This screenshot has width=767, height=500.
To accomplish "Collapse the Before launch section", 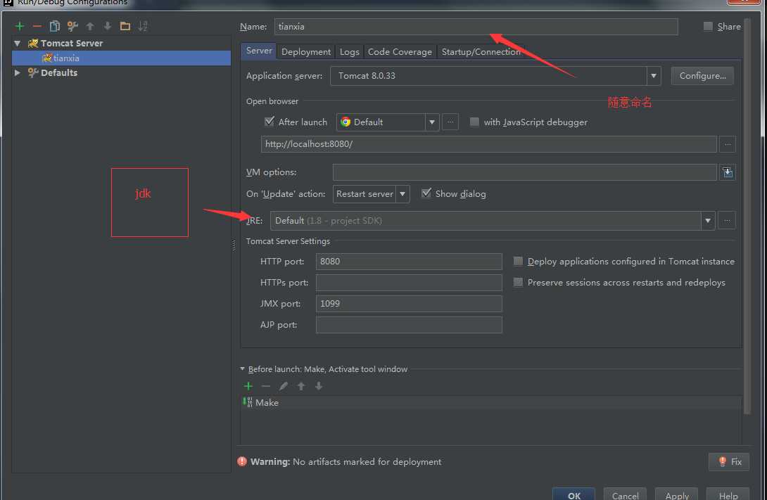I will tap(242, 369).
